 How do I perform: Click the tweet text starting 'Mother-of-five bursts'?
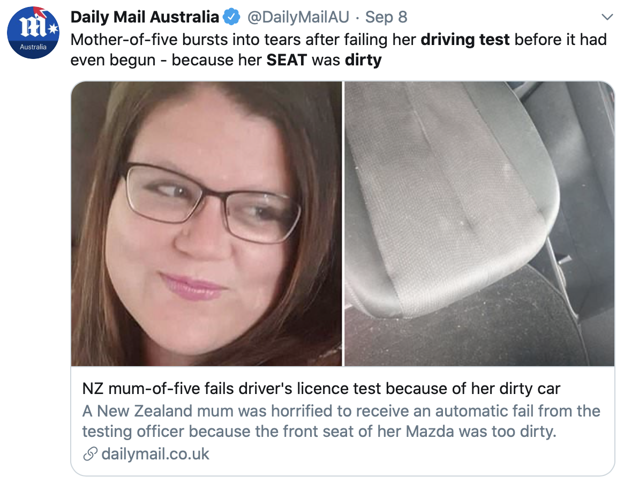pos(339,50)
